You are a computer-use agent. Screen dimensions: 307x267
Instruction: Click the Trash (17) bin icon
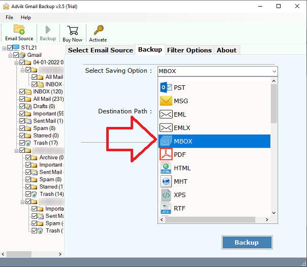pos(28,143)
